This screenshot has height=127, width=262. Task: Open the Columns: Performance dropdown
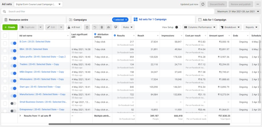click(x=200, y=27)
